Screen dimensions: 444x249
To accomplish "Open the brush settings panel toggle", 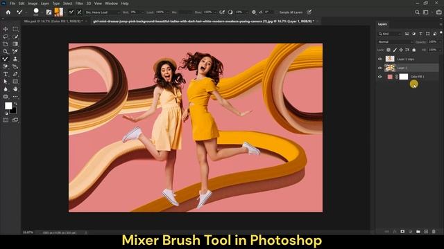I will pyautogui.click(x=49, y=12).
